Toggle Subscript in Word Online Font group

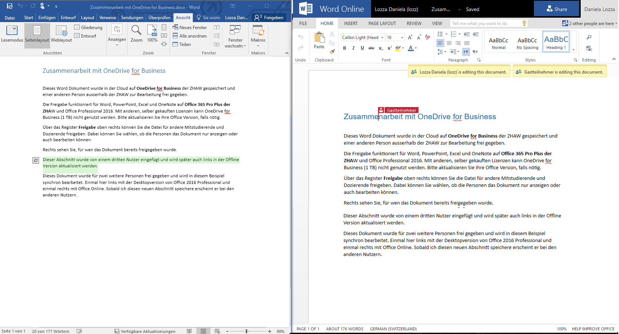coord(381,48)
